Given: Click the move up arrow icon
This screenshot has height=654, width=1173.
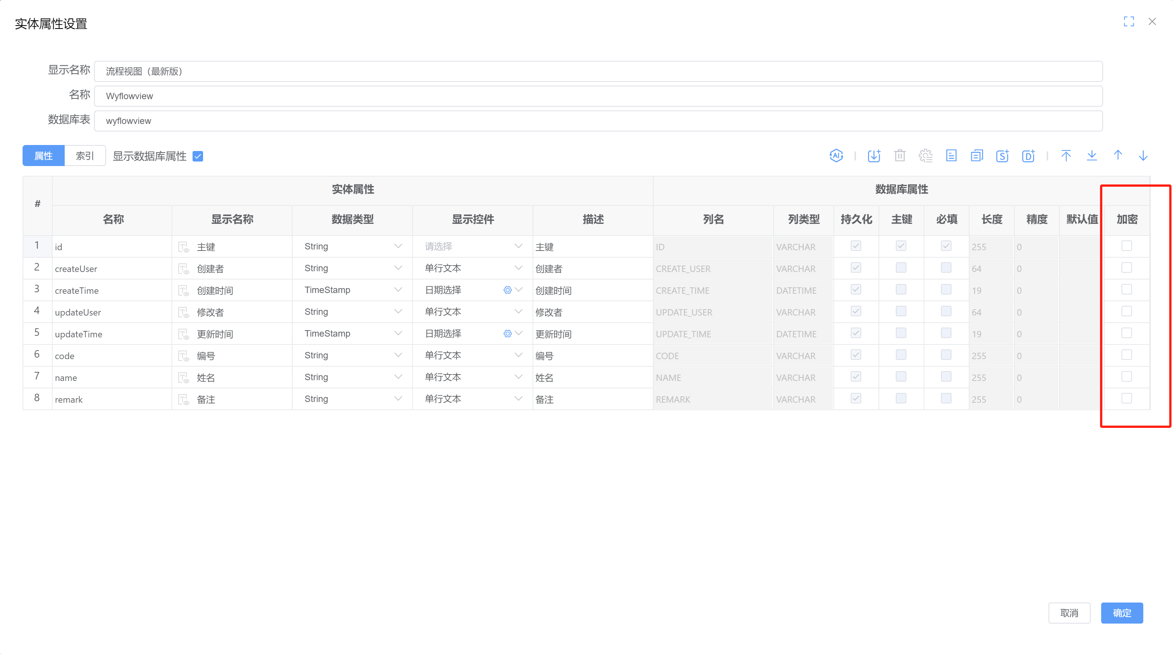Looking at the screenshot, I should 1118,156.
